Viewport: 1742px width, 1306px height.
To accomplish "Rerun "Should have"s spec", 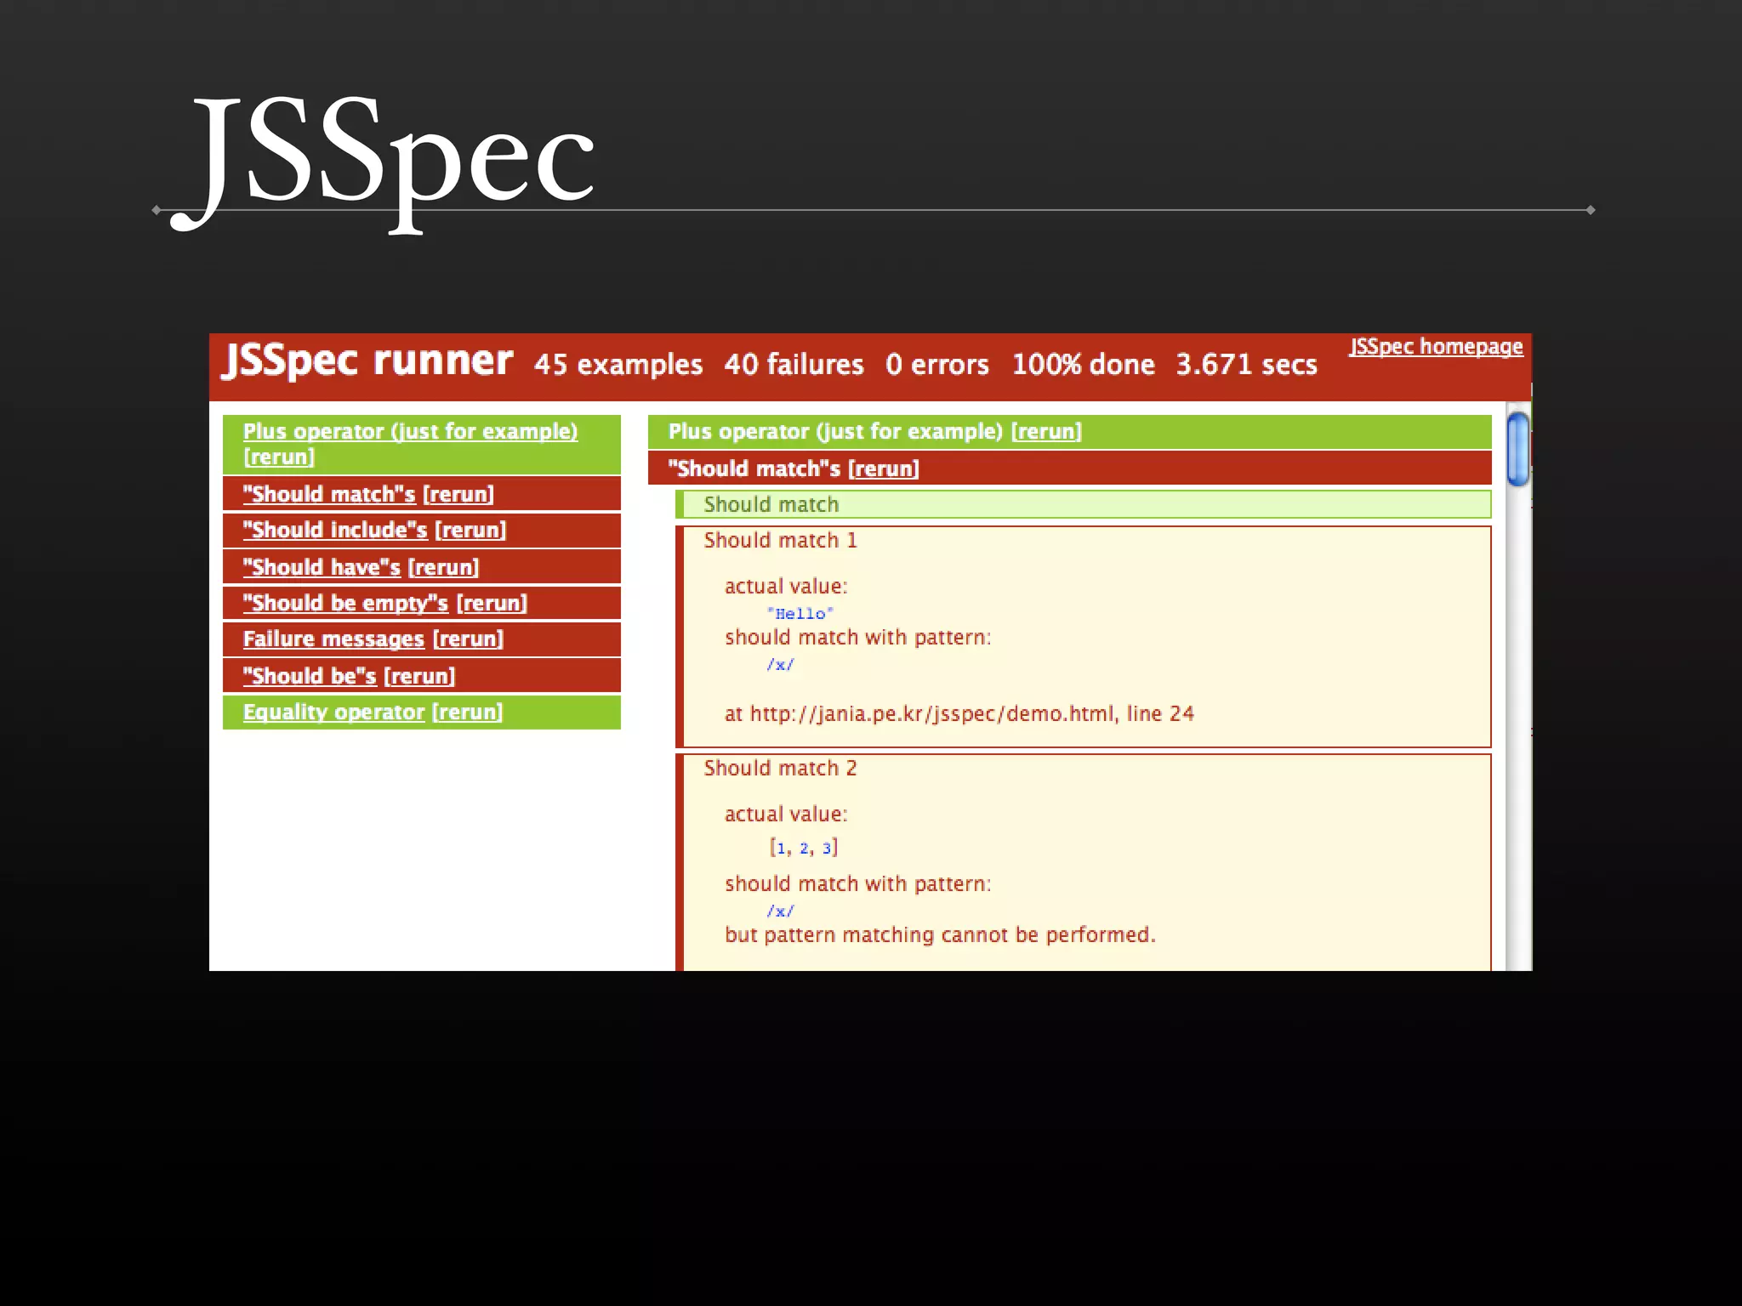I will coord(443,567).
